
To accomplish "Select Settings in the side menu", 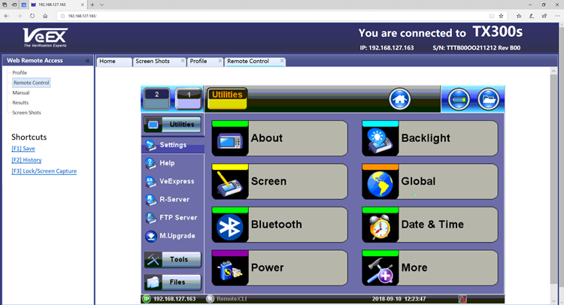I will (x=173, y=145).
